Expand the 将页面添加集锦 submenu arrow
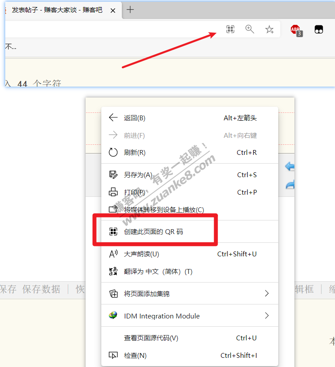Viewport: 335px width, 367px height. click(x=266, y=294)
